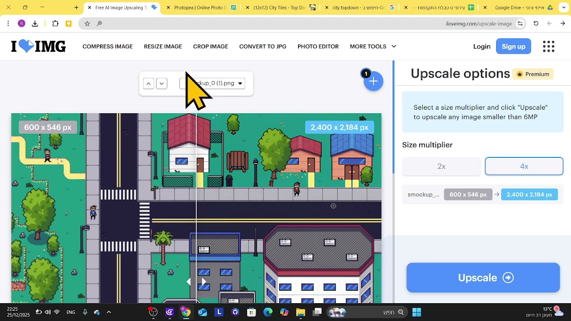Show hidden system tray icons
571x321 pixels.
click(108, 312)
